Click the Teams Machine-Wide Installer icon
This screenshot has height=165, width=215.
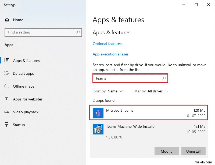point(98,129)
